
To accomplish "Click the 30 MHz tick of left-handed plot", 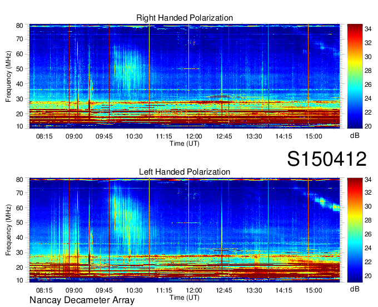I will [20, 252].
